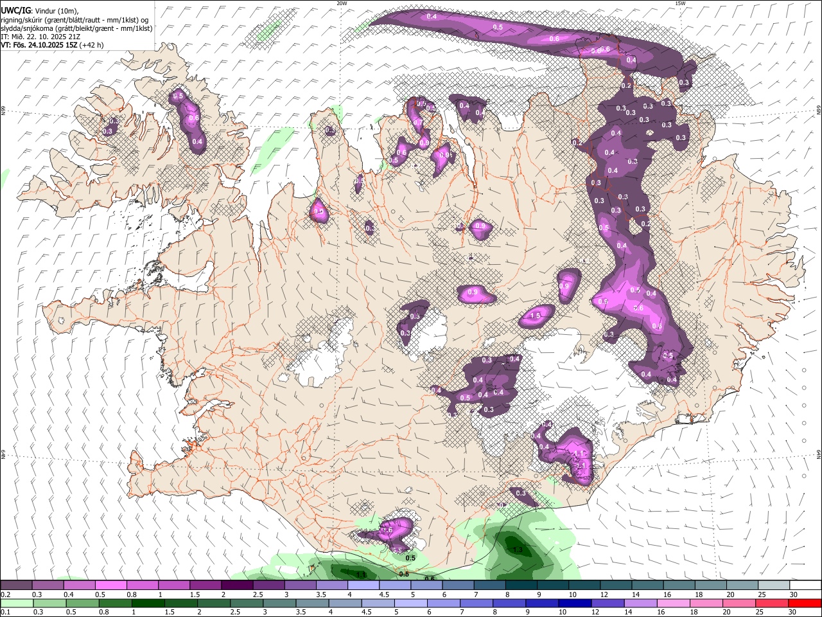
Task: Pick the navy rain scale swatch between 10 and 12
Action: pos(576,603)
